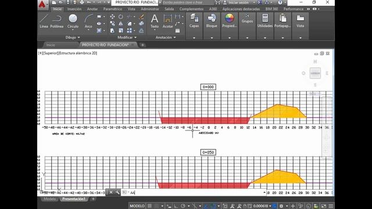The image size is (372, 209).
Task: Open the Anotar ribbon tab
Action: click(92, 9)
